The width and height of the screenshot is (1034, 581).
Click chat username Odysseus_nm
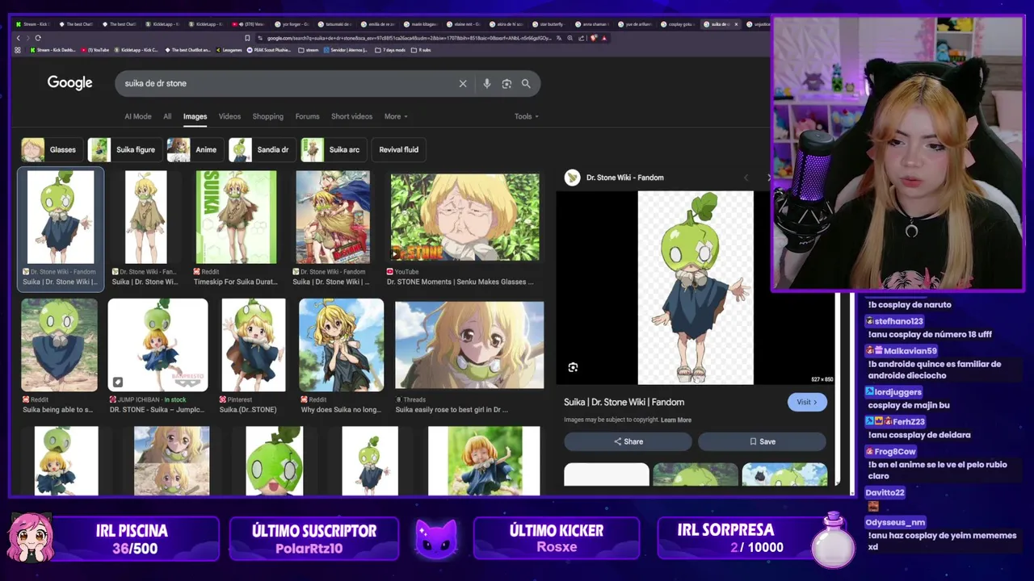point(895,522)
